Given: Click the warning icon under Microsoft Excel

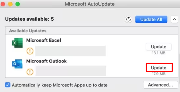Looking at the screenshot, I should coord(30,51).
